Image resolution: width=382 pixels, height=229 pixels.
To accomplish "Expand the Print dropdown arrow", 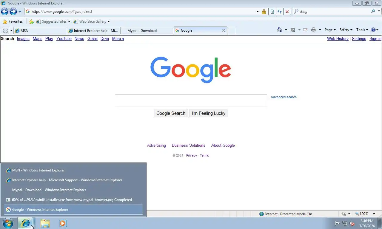I will click(x=320, y=30).
